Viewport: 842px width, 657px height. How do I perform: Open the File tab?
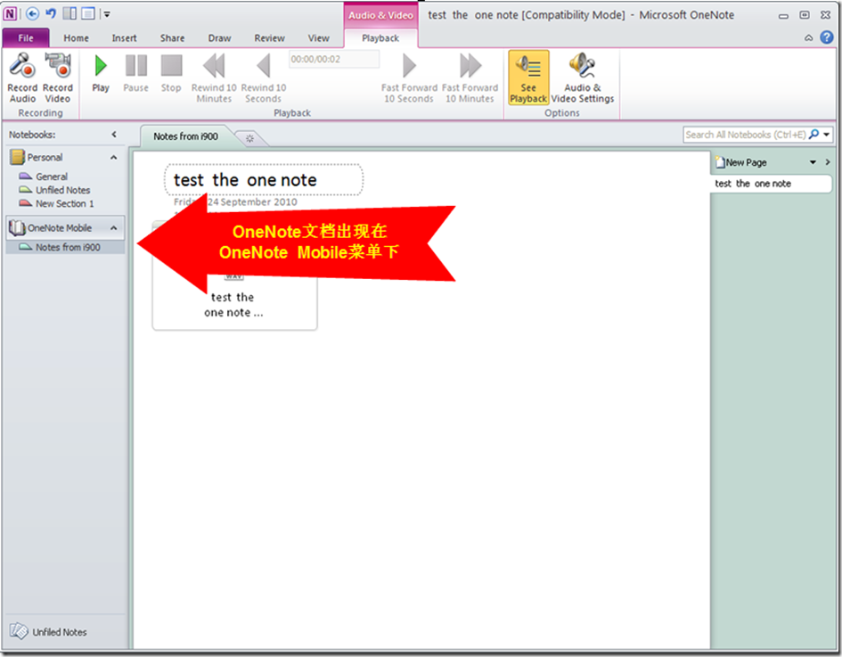[26, 38]
